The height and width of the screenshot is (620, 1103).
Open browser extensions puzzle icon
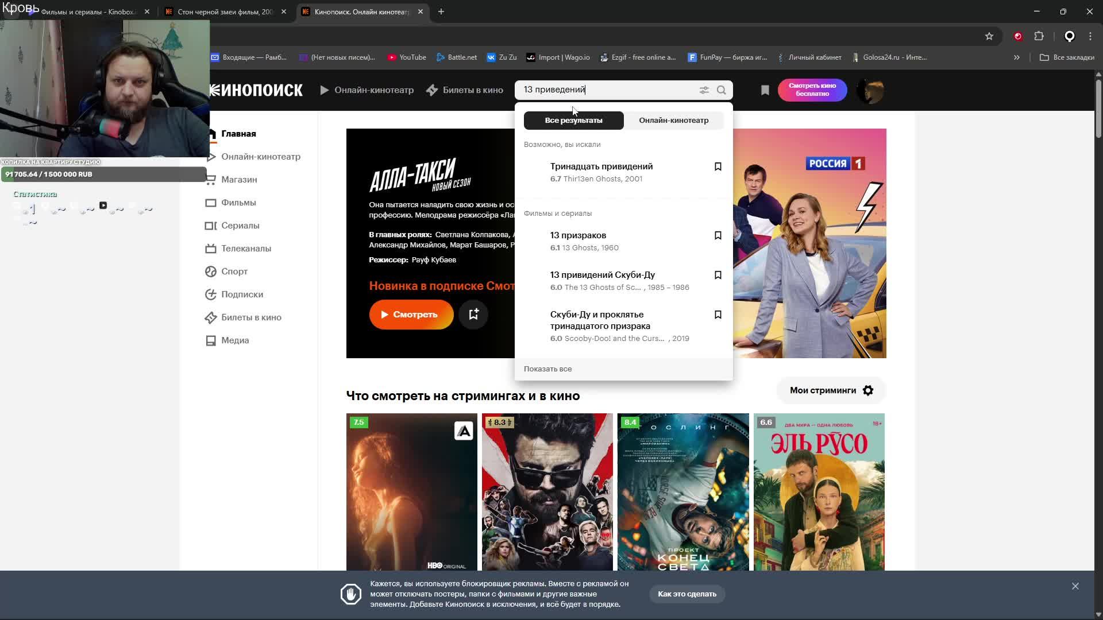point(1039,36)
